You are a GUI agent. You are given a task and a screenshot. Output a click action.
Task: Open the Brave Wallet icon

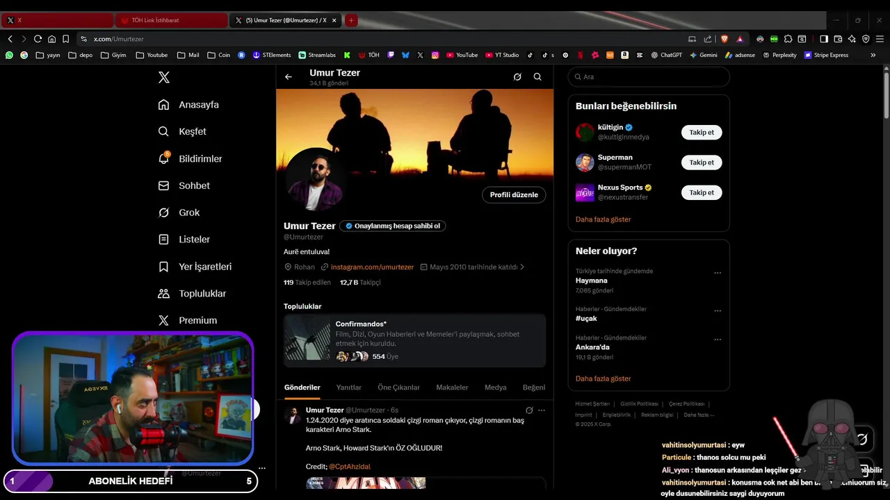tap(838, 39)
